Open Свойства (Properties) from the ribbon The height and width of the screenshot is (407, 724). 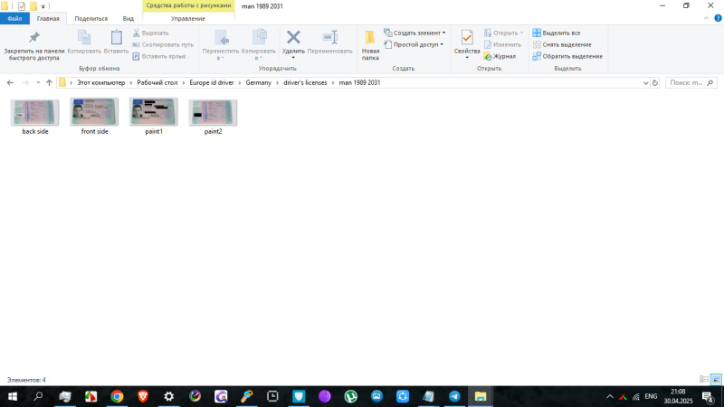[x=467, y=38]
